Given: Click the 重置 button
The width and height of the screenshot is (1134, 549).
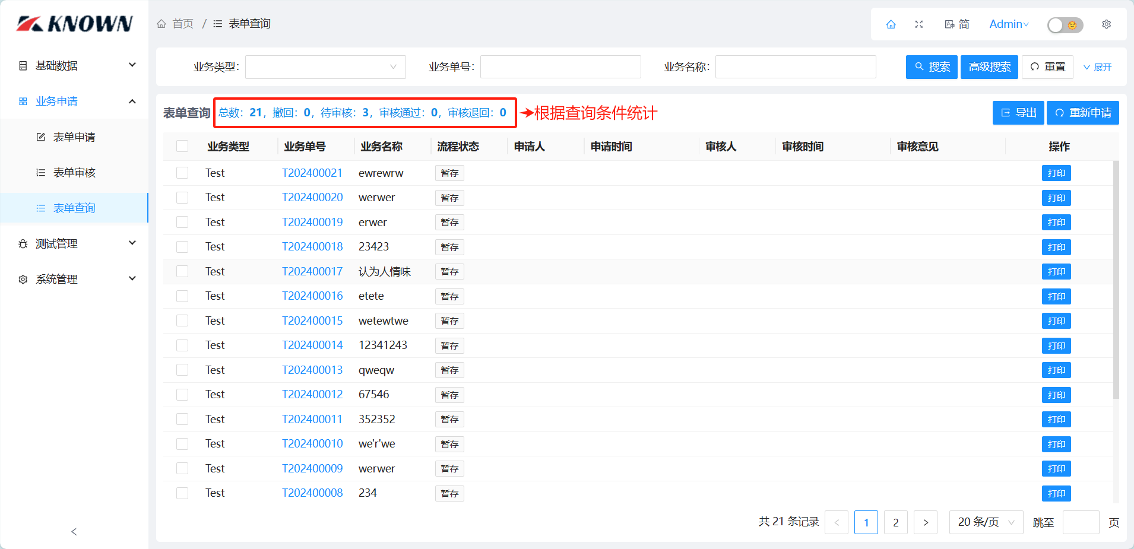Looking at the screenshot, I should (1048, 67).
